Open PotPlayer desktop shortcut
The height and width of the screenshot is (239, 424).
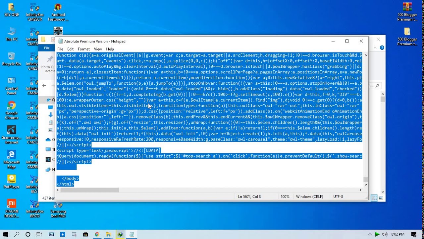(12, 182)
